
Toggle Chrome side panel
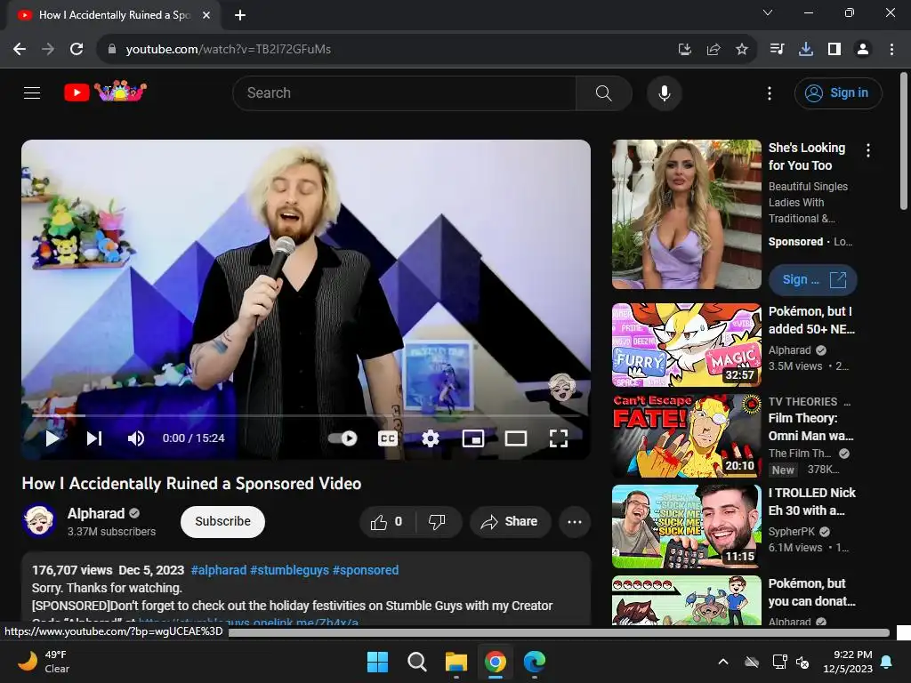tap(834, 50)
